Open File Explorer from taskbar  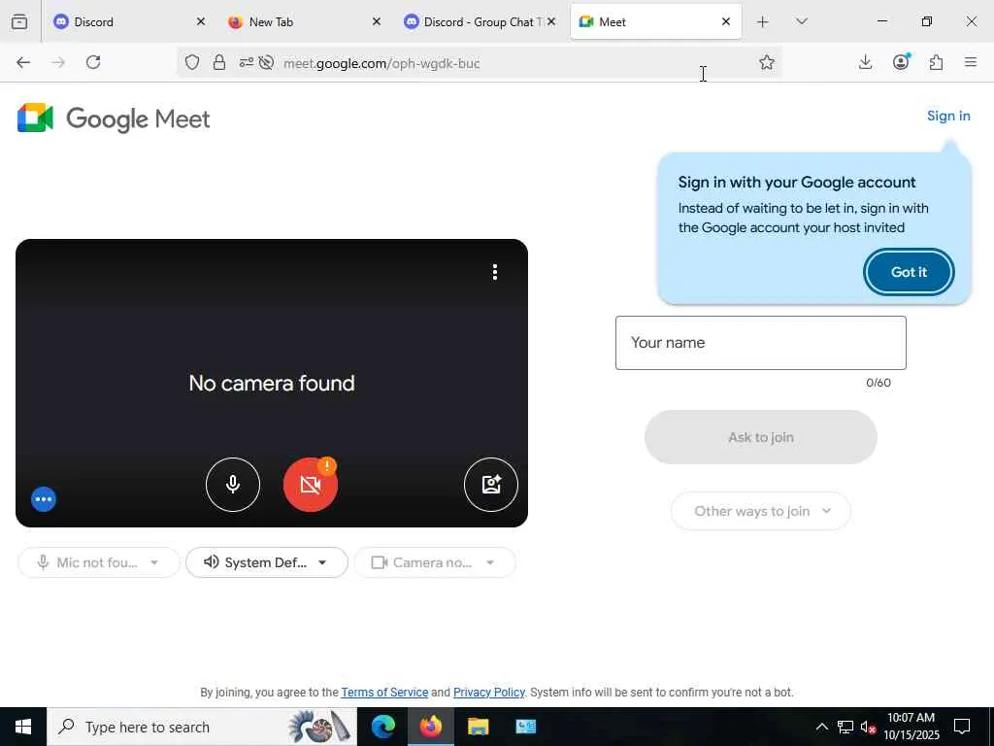pyautogui.click(x=478, y=727)
